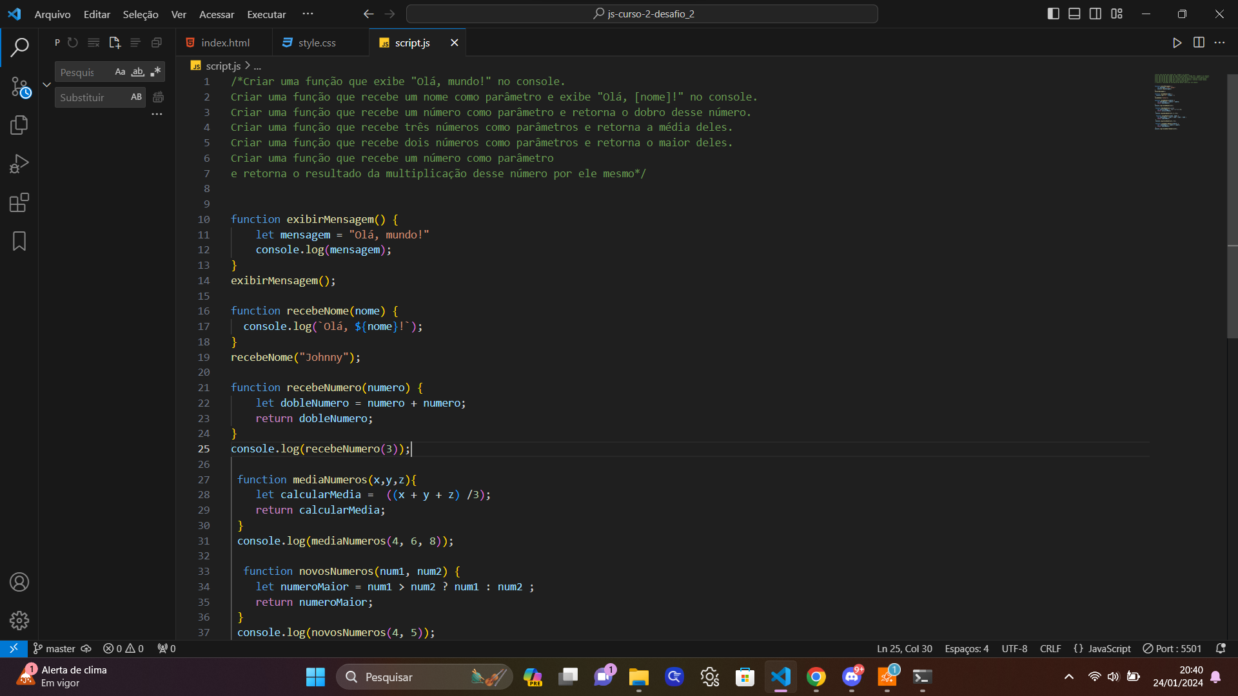
Task: Open Discord from taskbar
Action: tap(852, 677)
